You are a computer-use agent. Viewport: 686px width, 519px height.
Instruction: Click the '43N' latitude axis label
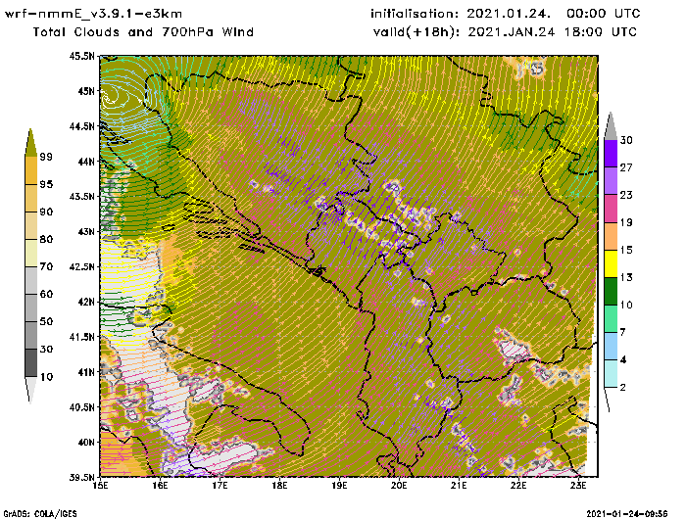click(x=86, y=231)
